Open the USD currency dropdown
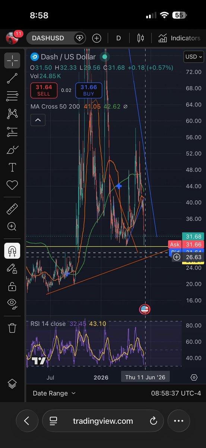This screenshot has width=206, height=448. (x=194, y=57)
